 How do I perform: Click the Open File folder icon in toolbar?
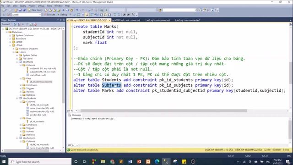tap(16, 10)
